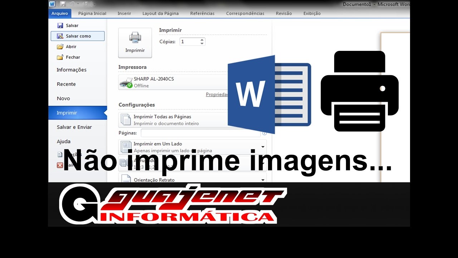Open the Orientação Retrato dropdown

click(x=193, y=178)
